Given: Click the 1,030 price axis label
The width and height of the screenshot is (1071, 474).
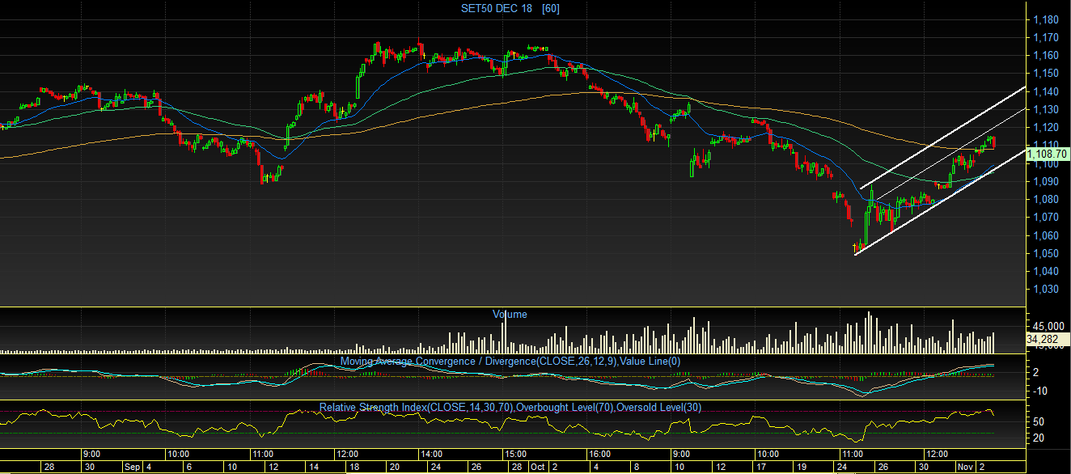Looking at the screenshot, I should [x=1047, y=289].
